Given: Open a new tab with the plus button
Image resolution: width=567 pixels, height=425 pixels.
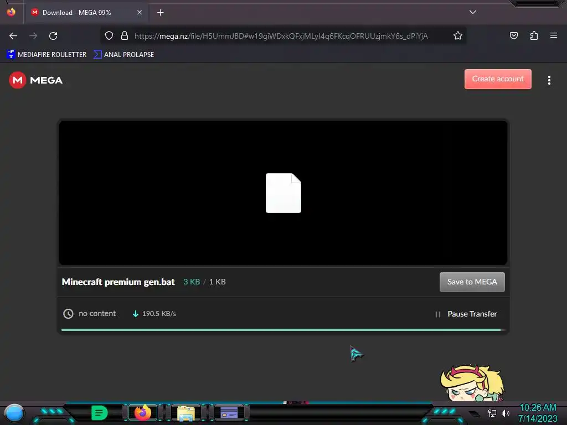Looking at the screenshot, I should (x=160, y=13).
